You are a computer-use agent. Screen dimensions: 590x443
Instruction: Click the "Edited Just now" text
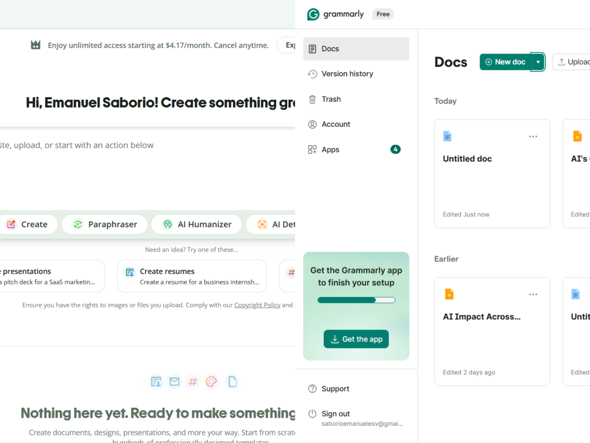click(466, 215)
